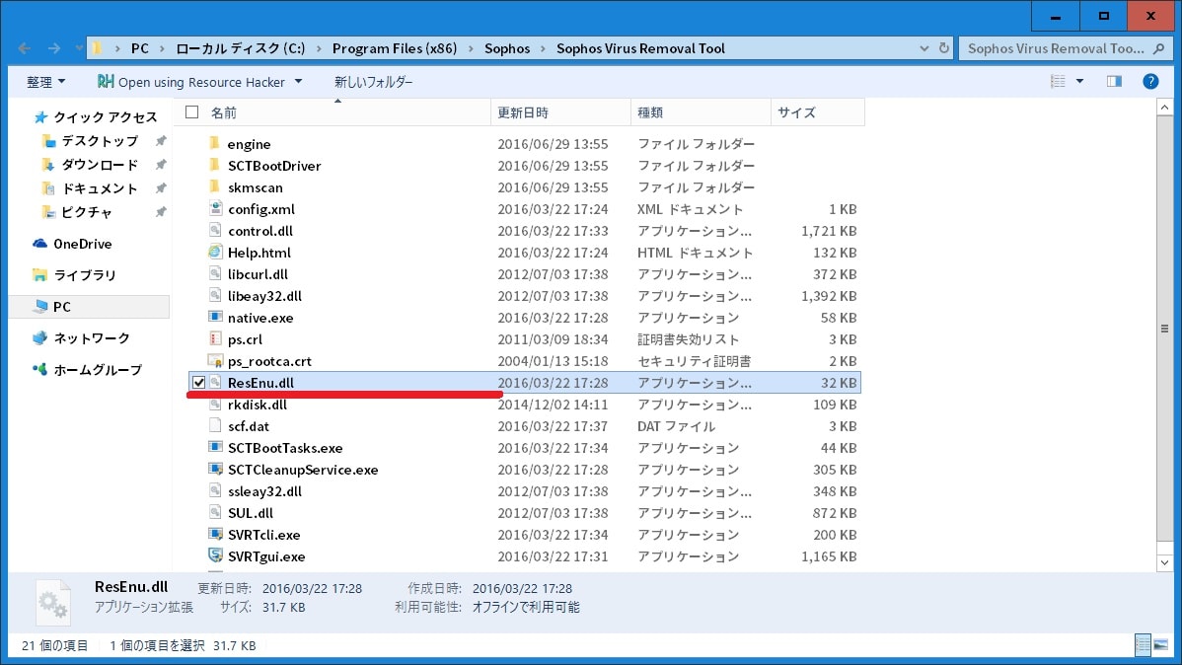This screenshot has width=1182, height=665.
Task: Sort by 更新日時 column header
Action: (522, 112)
